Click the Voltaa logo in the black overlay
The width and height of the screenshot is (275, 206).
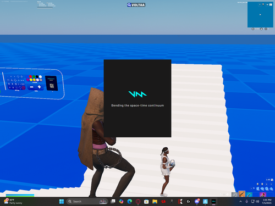(137, 94)
